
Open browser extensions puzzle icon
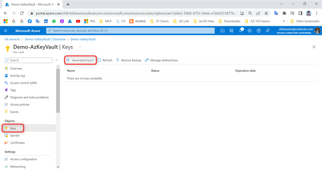pyautogui.click(x=284, y=13)
